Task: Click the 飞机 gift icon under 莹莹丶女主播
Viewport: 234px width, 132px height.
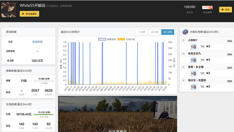Action: [x=194, y=73]
